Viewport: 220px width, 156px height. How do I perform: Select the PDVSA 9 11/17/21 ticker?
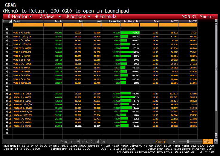click(23, 105)
